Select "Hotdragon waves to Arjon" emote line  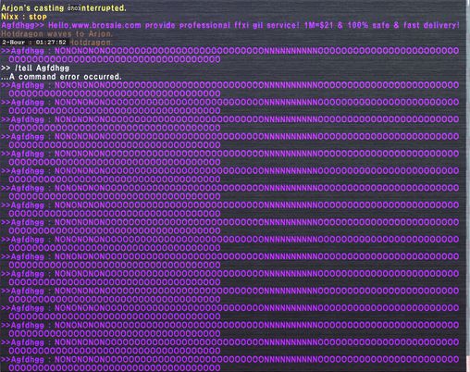tap(57, 33)
